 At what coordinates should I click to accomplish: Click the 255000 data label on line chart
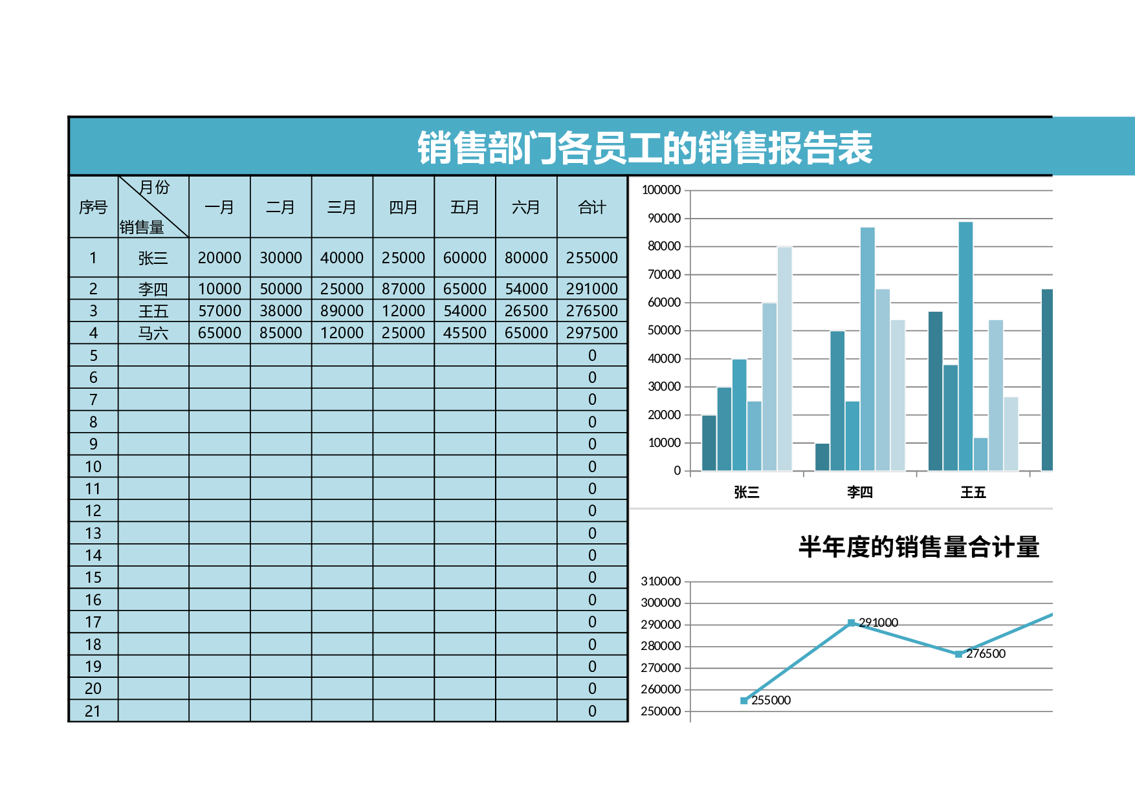click(771, 700)
